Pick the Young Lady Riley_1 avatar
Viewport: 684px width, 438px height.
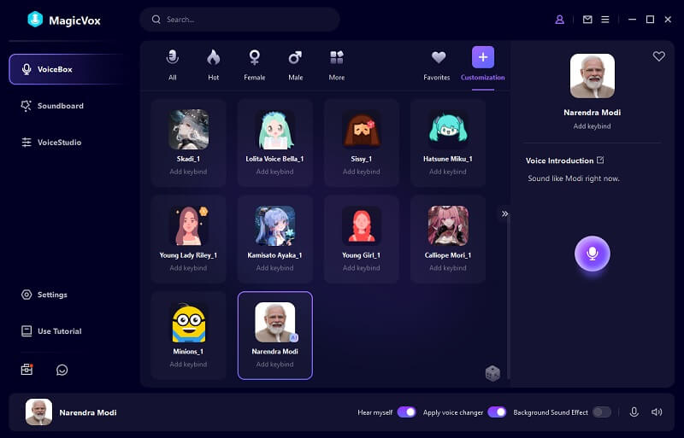click(x=188, y=225)
